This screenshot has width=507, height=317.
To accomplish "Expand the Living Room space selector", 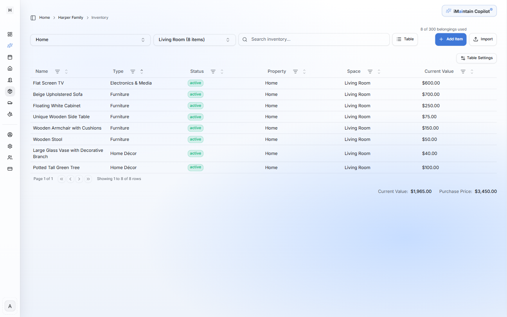I will pos(194,40).
